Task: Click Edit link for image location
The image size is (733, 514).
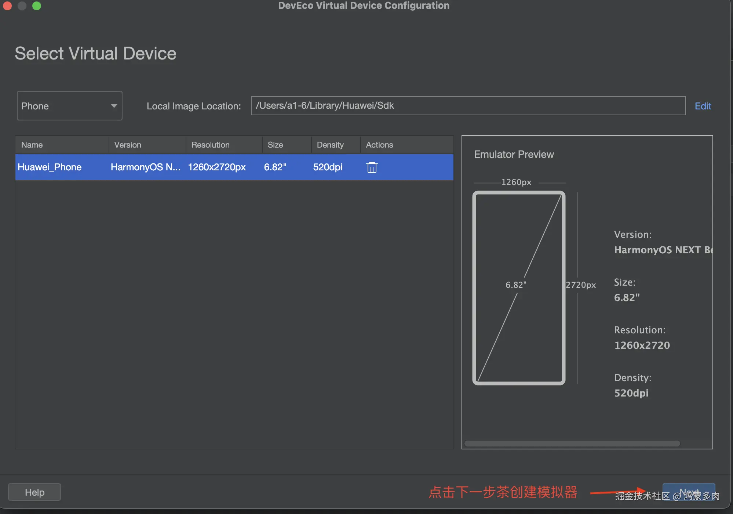Action: coord(703,106)
